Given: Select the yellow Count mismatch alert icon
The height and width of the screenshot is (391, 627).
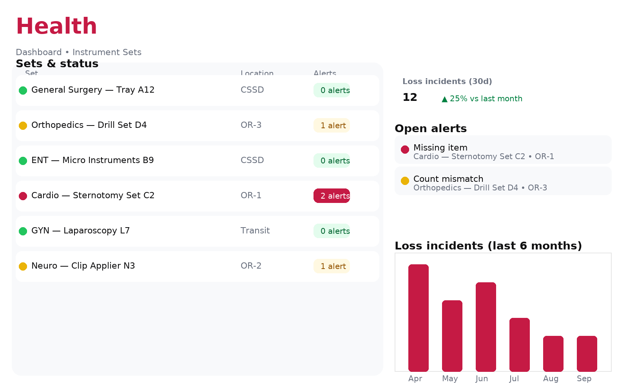Looking at the screenshot, I should pos(405,181).
